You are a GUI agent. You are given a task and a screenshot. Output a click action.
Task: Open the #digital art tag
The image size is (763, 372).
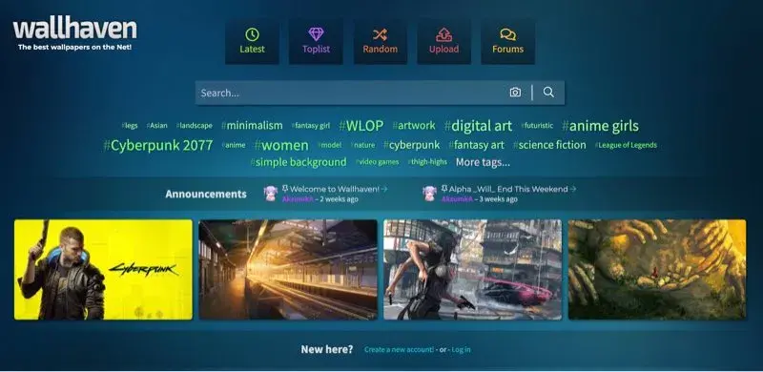478,126
